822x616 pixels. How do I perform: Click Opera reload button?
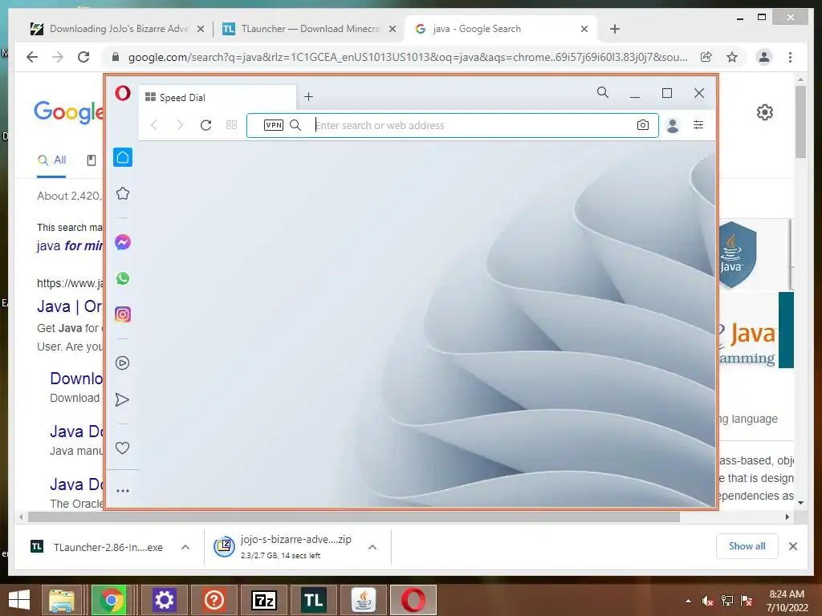tap(206, 125)
